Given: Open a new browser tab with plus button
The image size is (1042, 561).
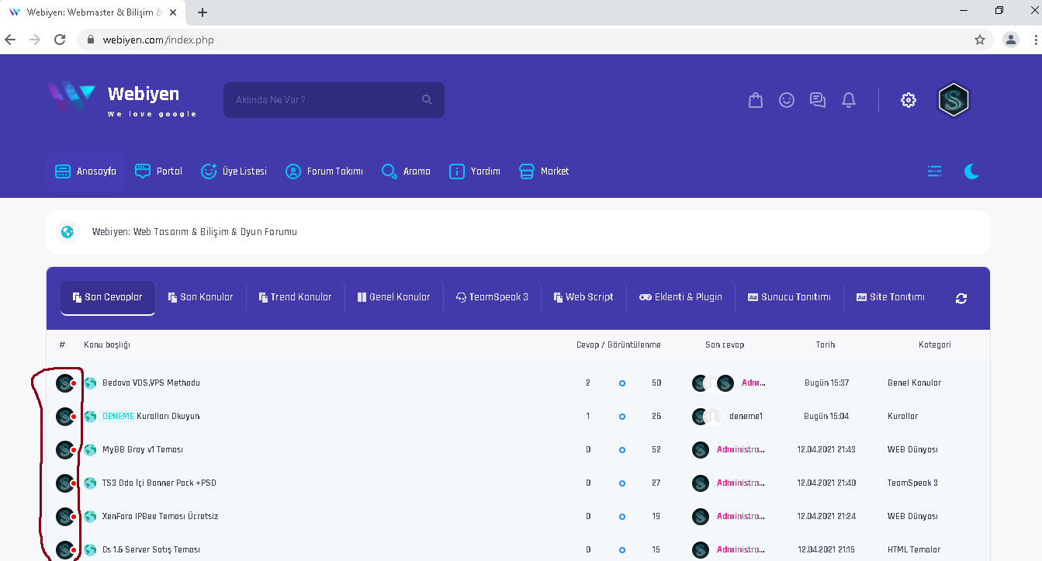Looking at the screenshot, I should [x=203, y=12].
